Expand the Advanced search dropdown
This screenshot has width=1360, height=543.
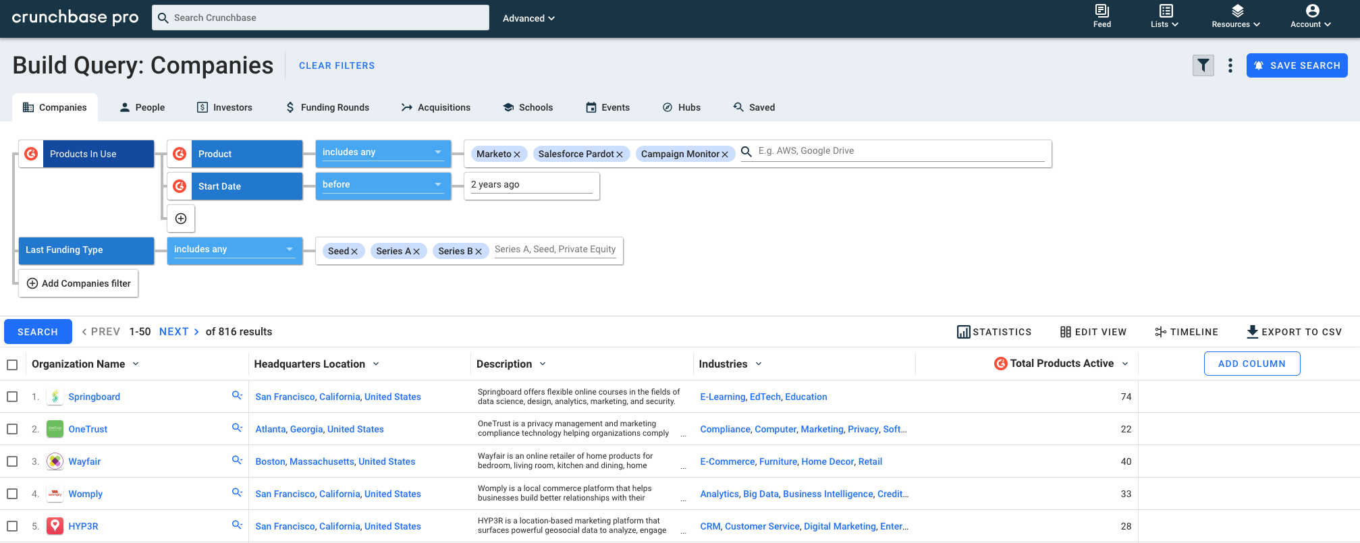tap(528, 18)
